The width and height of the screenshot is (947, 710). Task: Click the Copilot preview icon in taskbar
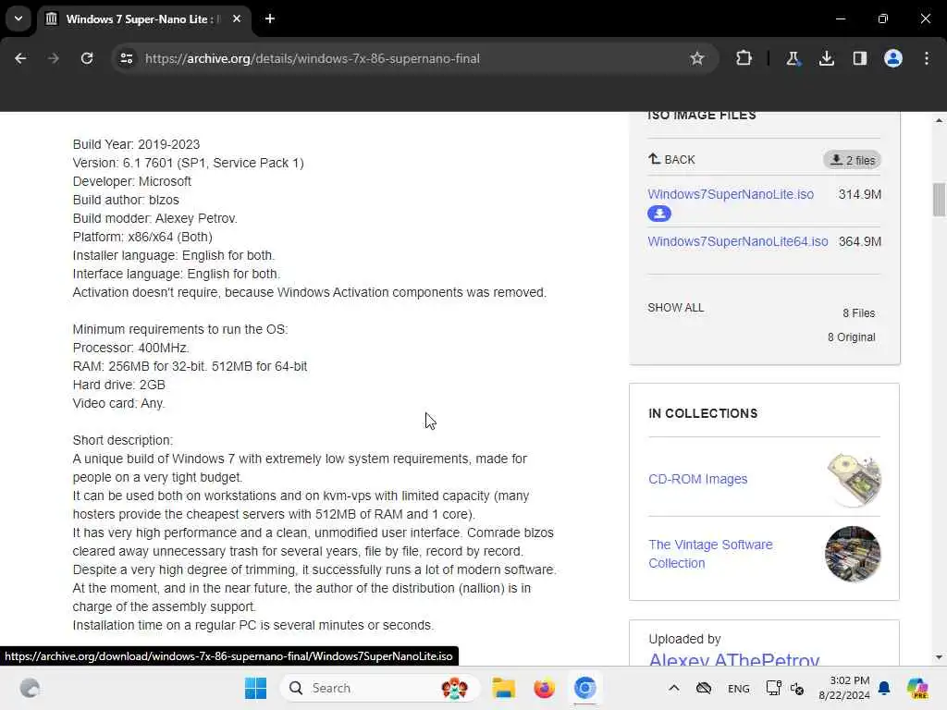point(916,688)
